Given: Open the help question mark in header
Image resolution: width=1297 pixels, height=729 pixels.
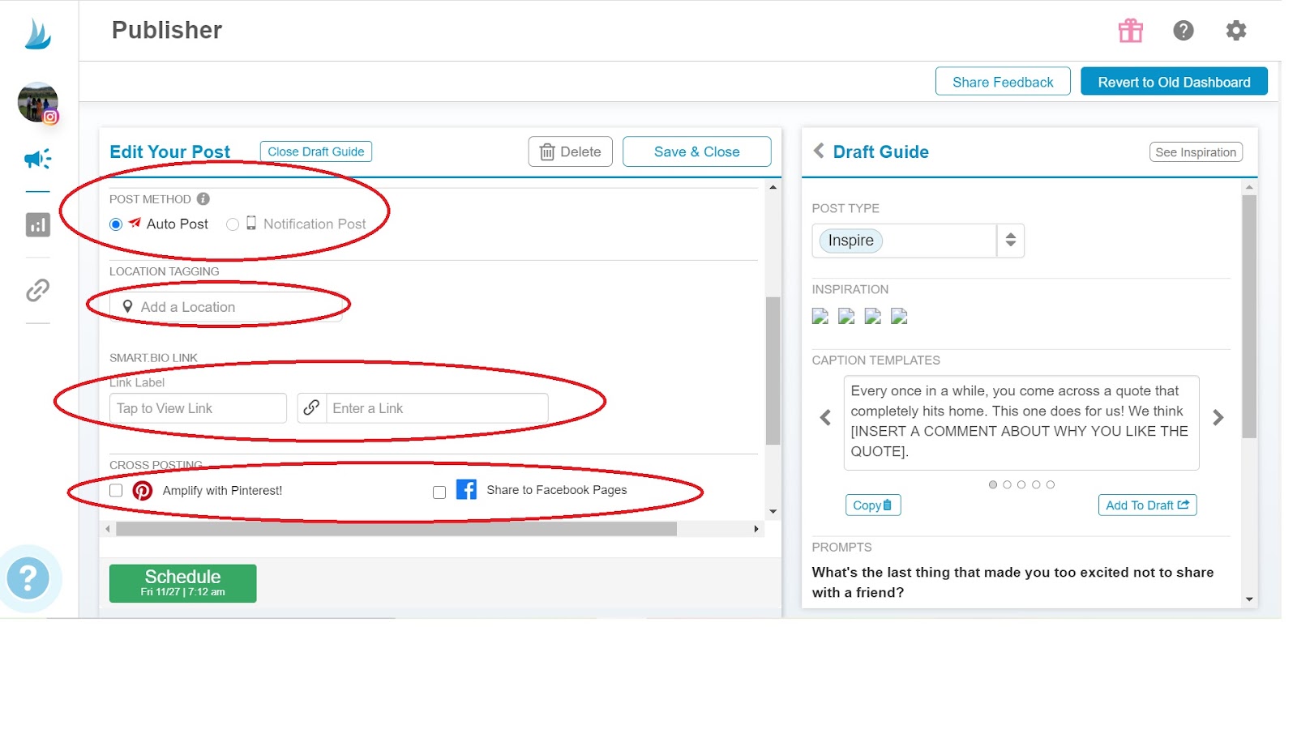Looking at the screenshot, I should pyautogui.click(x=1184, y=31).
